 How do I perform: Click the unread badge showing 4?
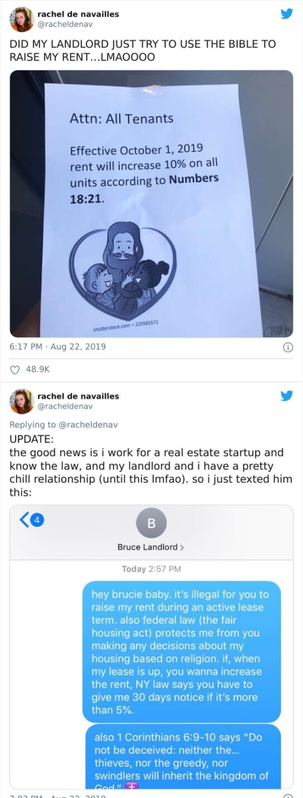36,520
